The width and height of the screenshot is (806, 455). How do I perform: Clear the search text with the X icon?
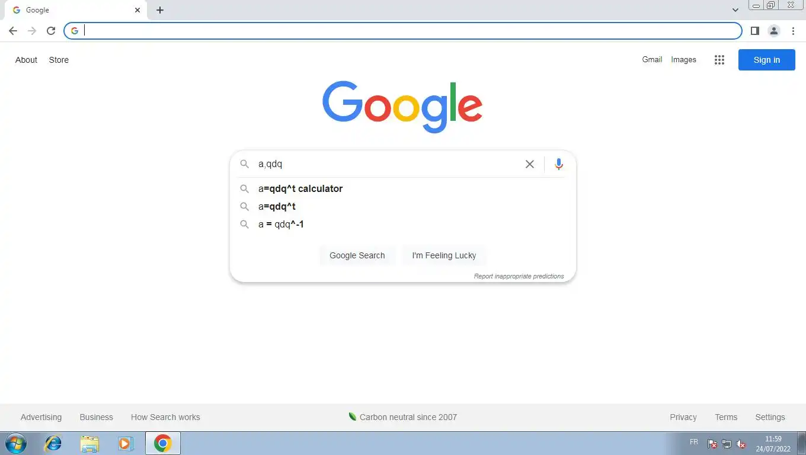coord(530,164)
